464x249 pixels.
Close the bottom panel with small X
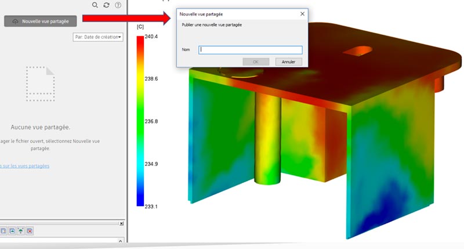(x=121, y=223)
